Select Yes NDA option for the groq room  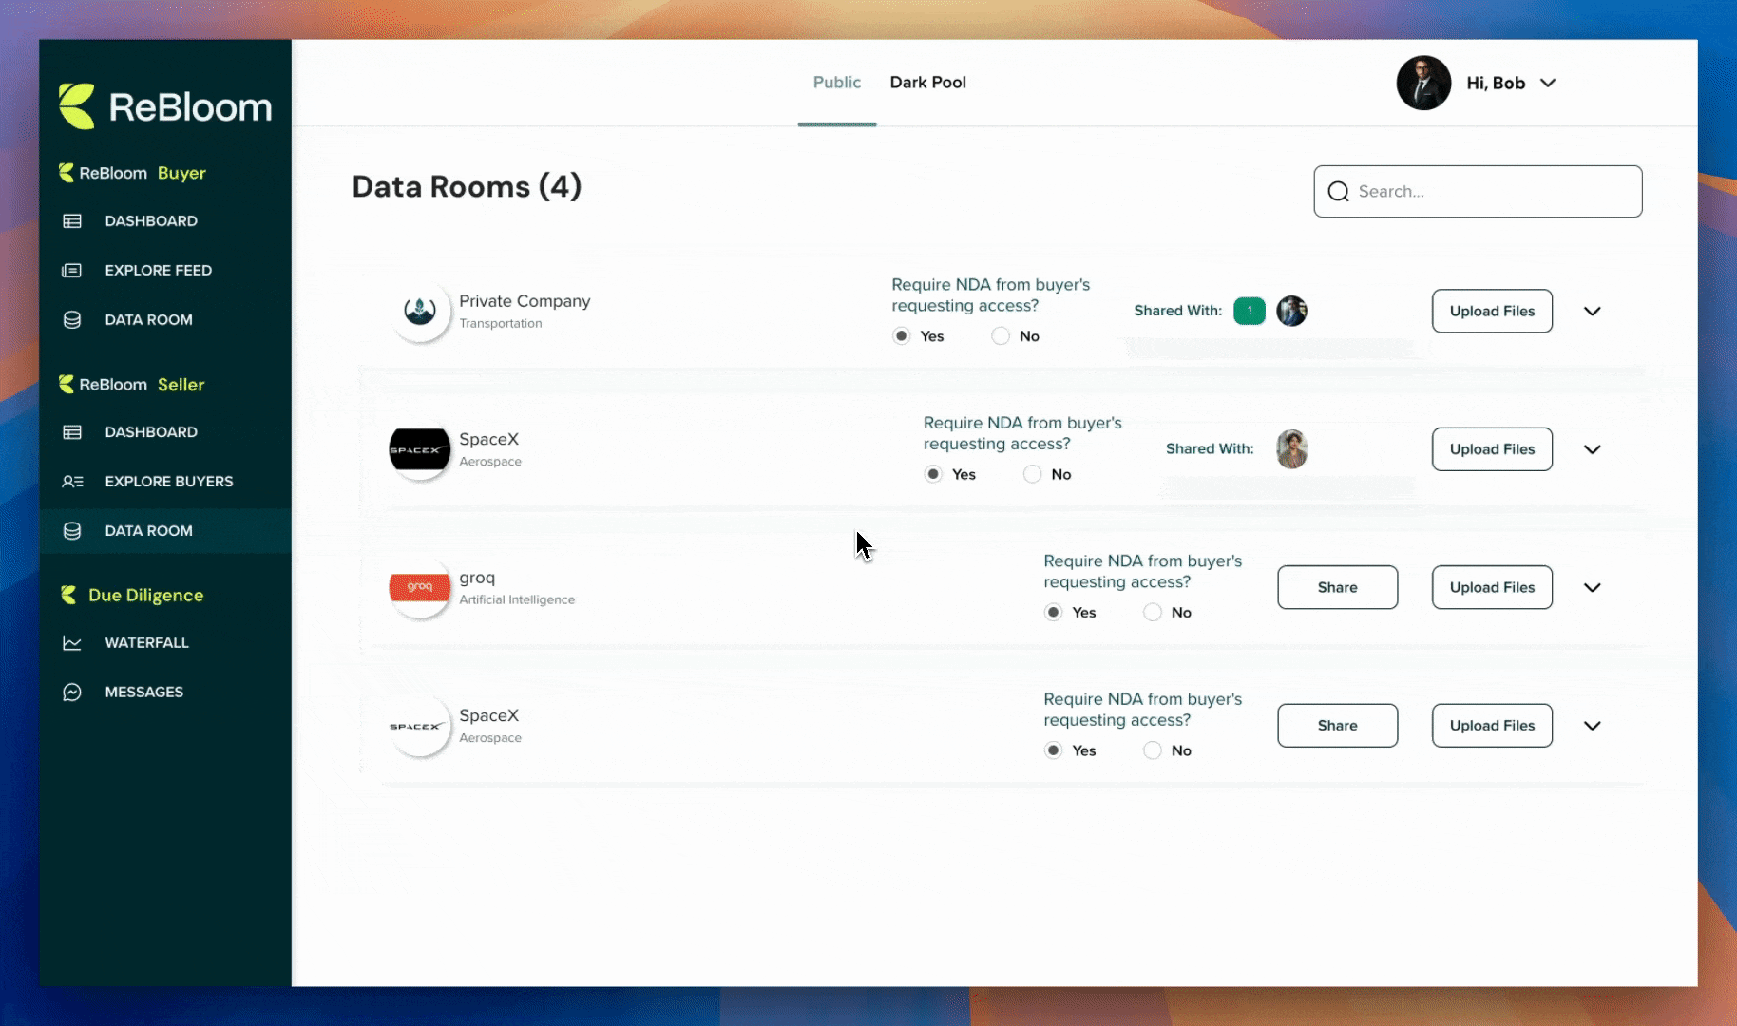1053,612
